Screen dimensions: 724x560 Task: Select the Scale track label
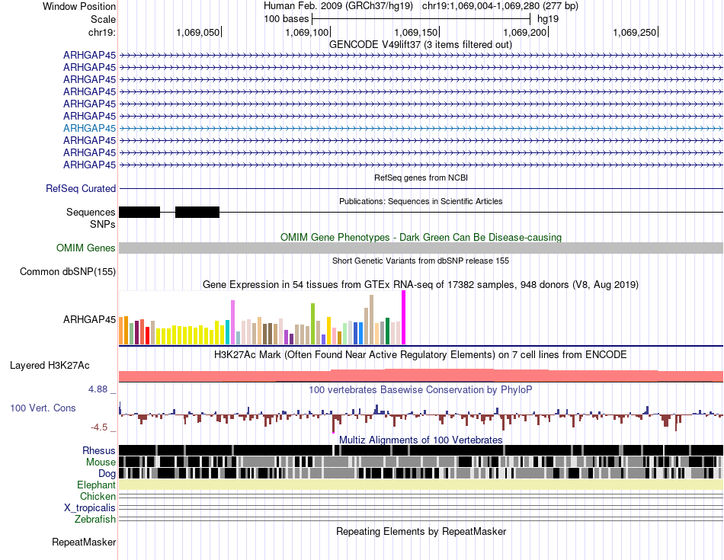tap(103, 19)
